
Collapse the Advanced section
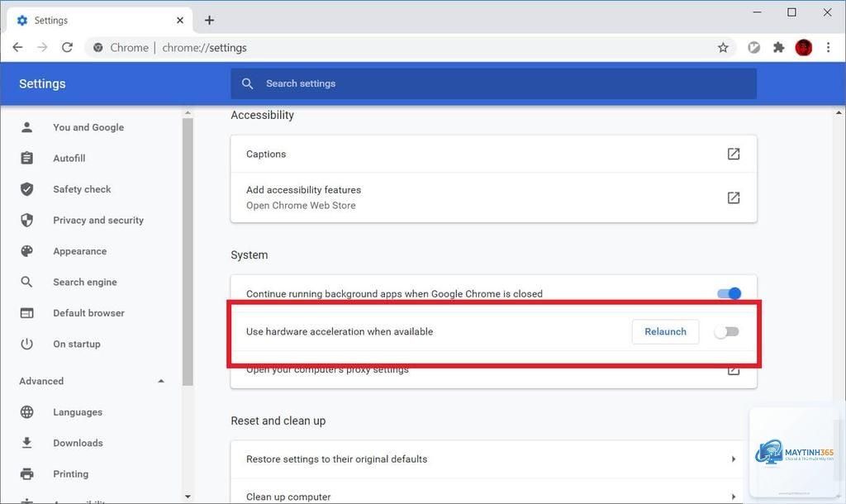pyautogui.click(x=161, y=381)
